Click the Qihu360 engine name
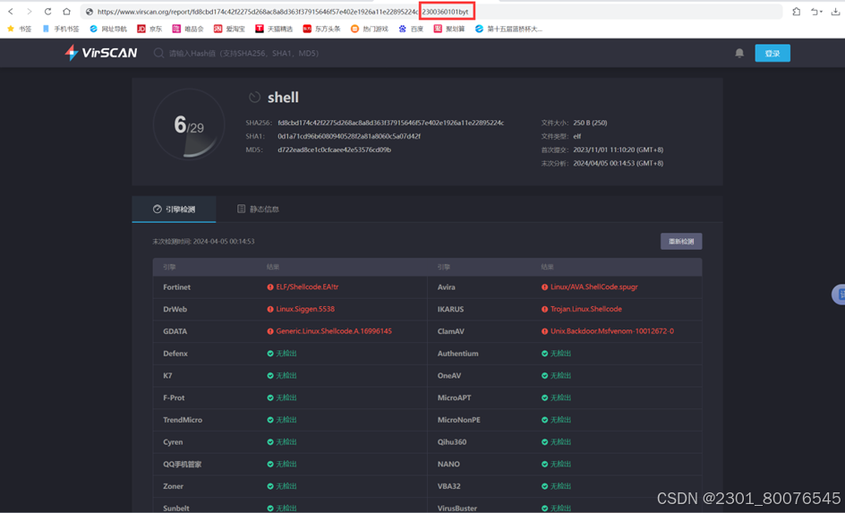The height and width of the screenshot is (513, 845). 452,442
